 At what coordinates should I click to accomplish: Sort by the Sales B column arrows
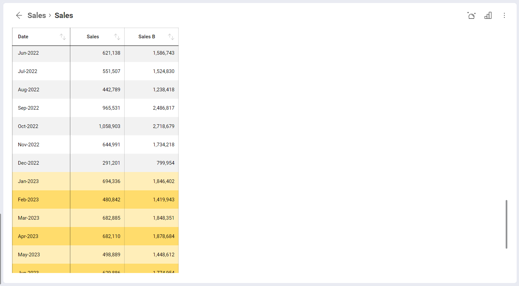click(171, 37)
